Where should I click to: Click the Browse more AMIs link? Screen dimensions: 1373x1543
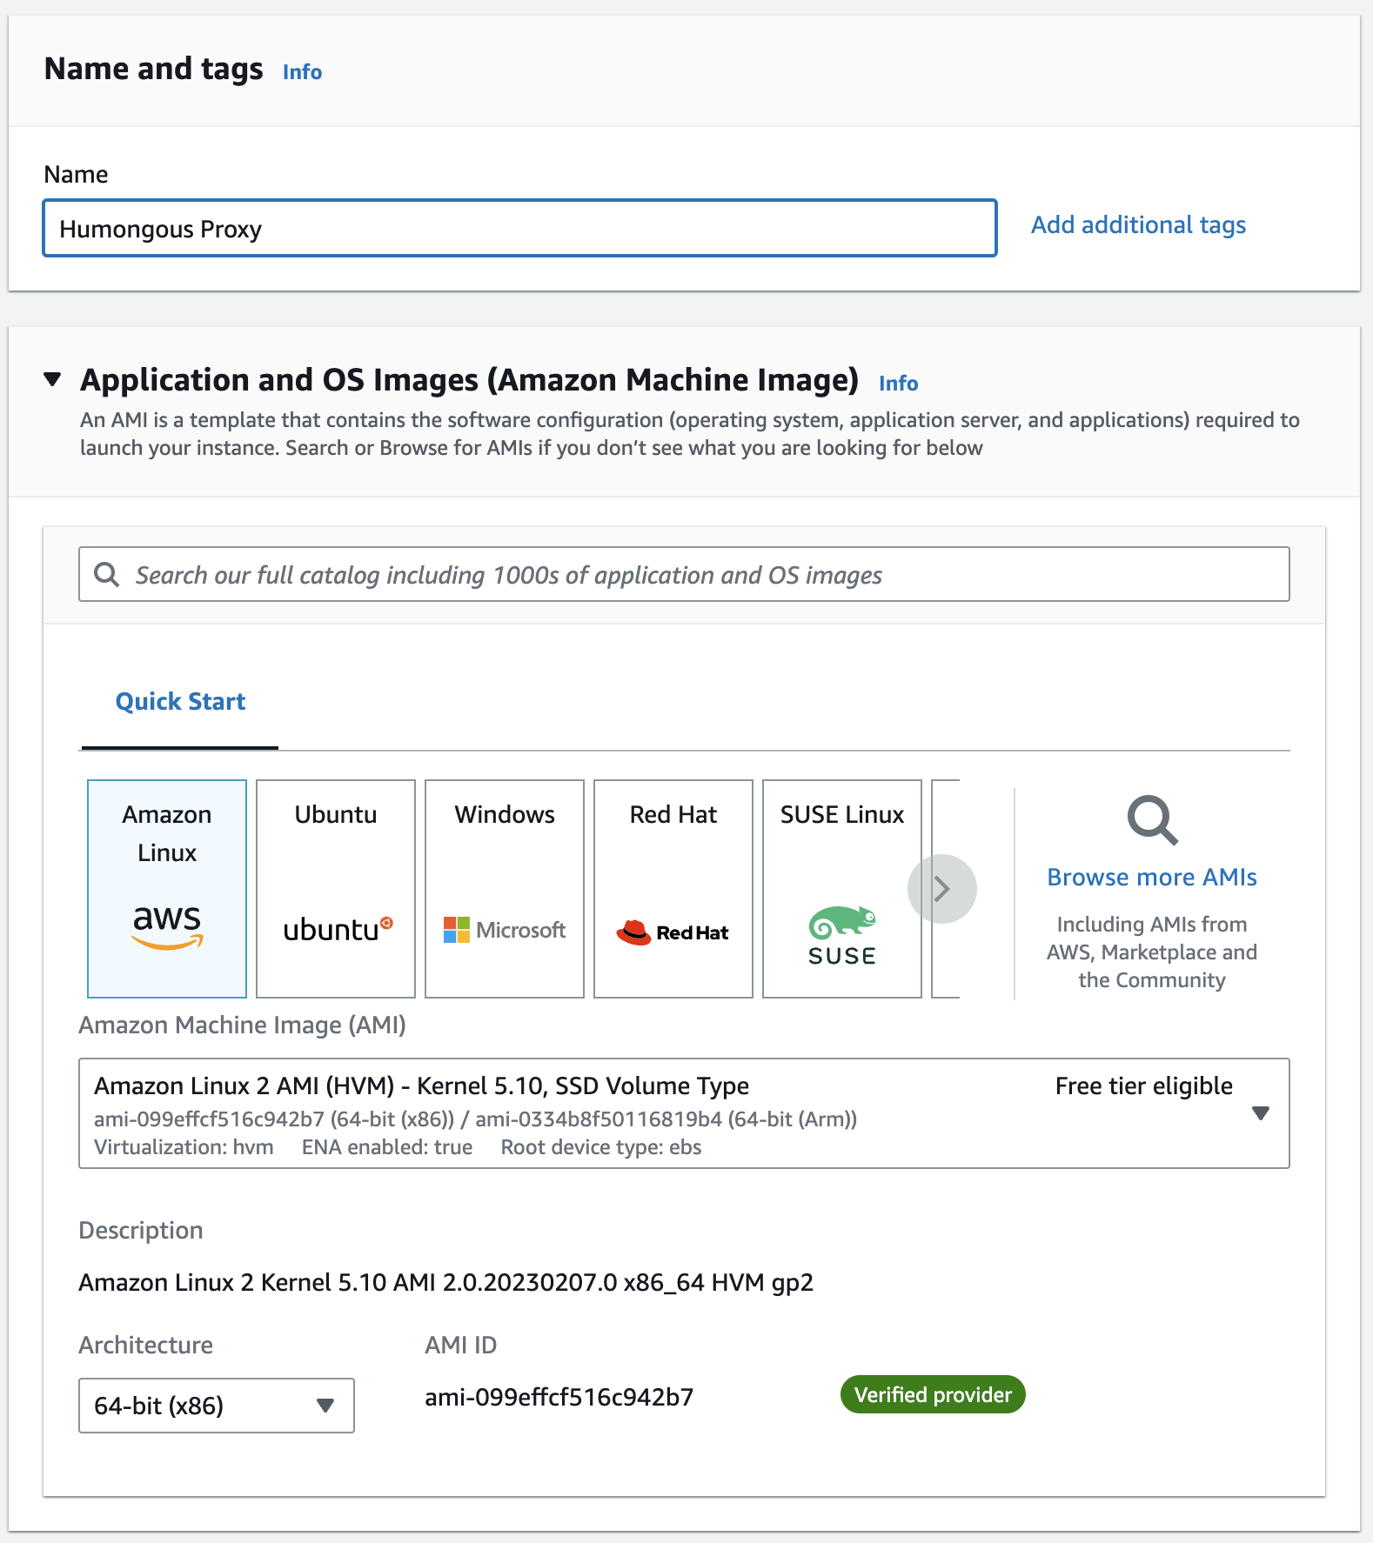[x=1152, y=877]
